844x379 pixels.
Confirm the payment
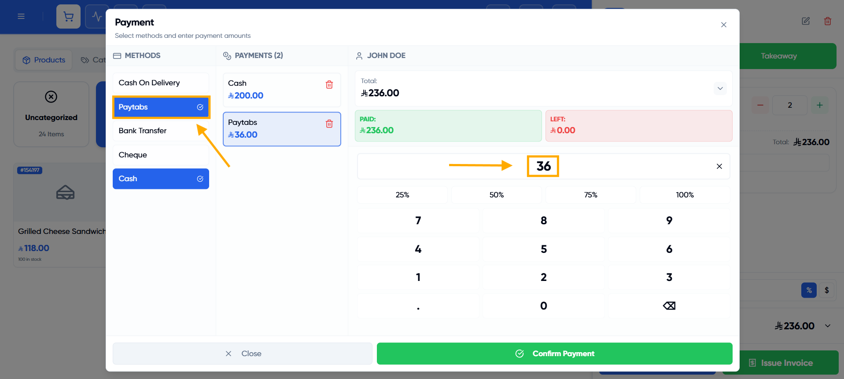(x=554, y=353)
